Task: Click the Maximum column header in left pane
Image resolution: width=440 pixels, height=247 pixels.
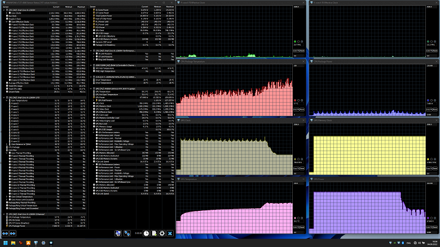Action: 81,7
